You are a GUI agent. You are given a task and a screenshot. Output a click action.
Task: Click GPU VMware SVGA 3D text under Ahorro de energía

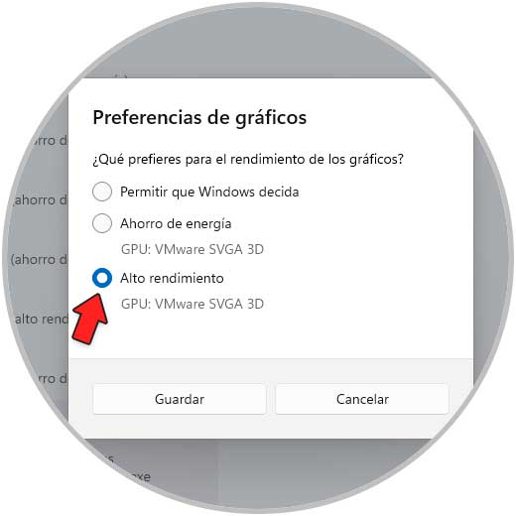pos(193,249)
